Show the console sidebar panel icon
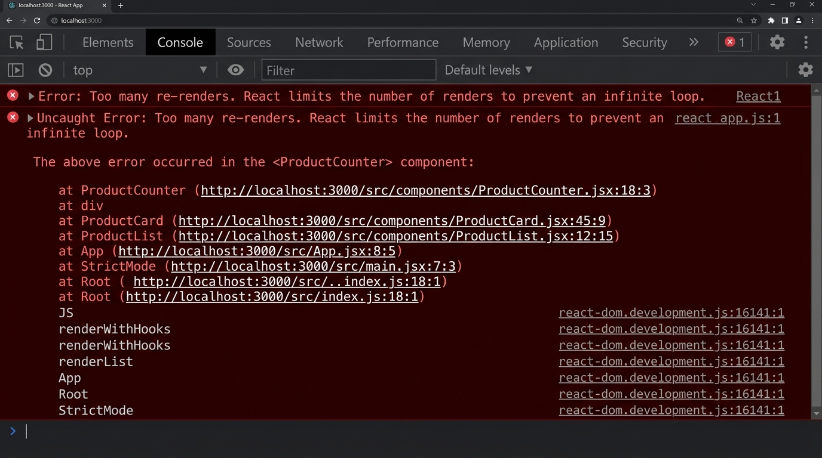This screenshot has width=822, height=458. click(16, 70)
